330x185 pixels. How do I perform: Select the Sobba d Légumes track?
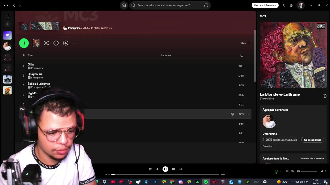pyautogui.click(x=39, y=84)
